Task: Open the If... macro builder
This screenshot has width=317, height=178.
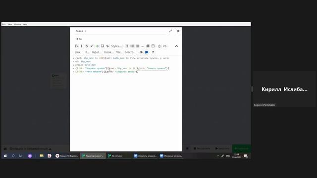Action: 87,52
